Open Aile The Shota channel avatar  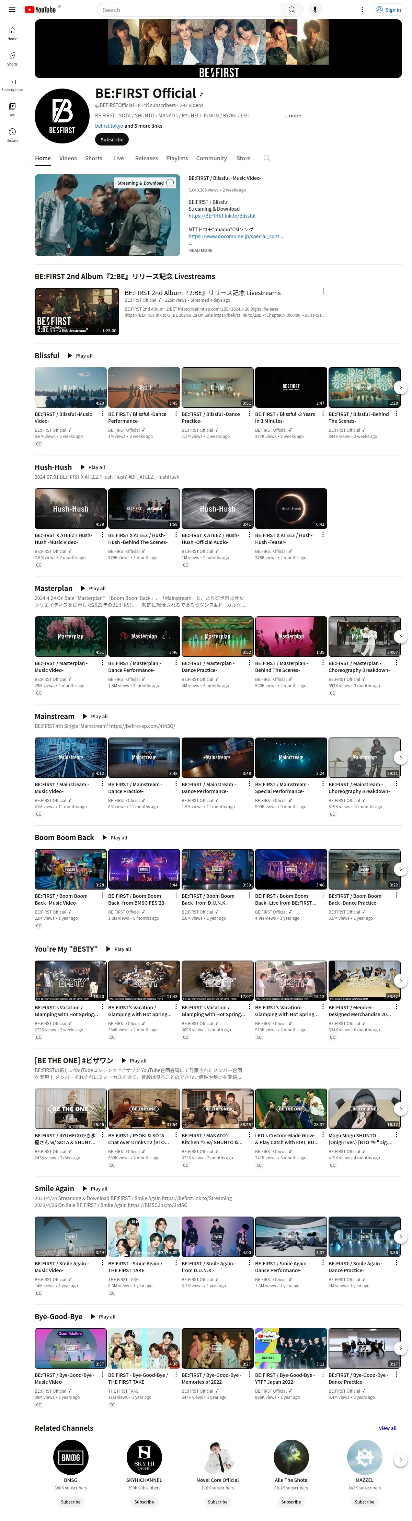(291, 1456)
